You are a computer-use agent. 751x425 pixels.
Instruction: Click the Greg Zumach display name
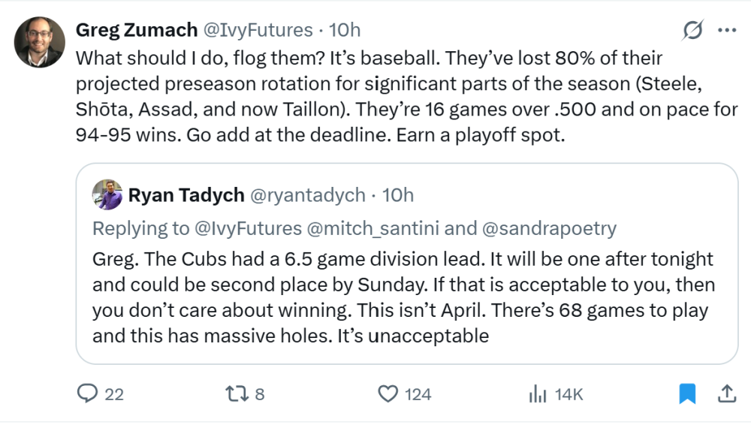pos(135,30)
